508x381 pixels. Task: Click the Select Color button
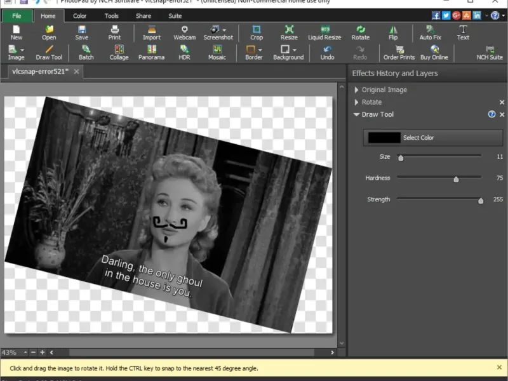tap(418, 138)
